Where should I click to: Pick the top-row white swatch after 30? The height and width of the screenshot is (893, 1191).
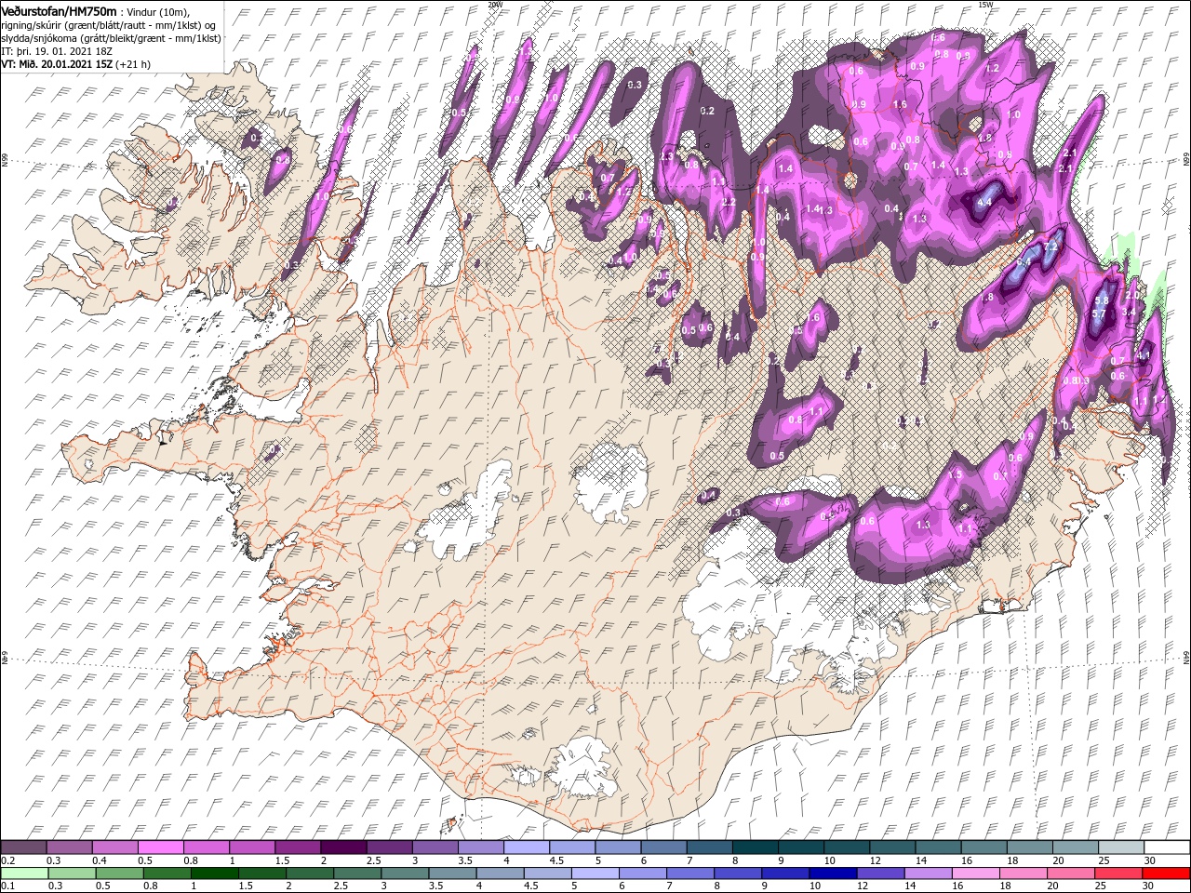(1167, 847)
